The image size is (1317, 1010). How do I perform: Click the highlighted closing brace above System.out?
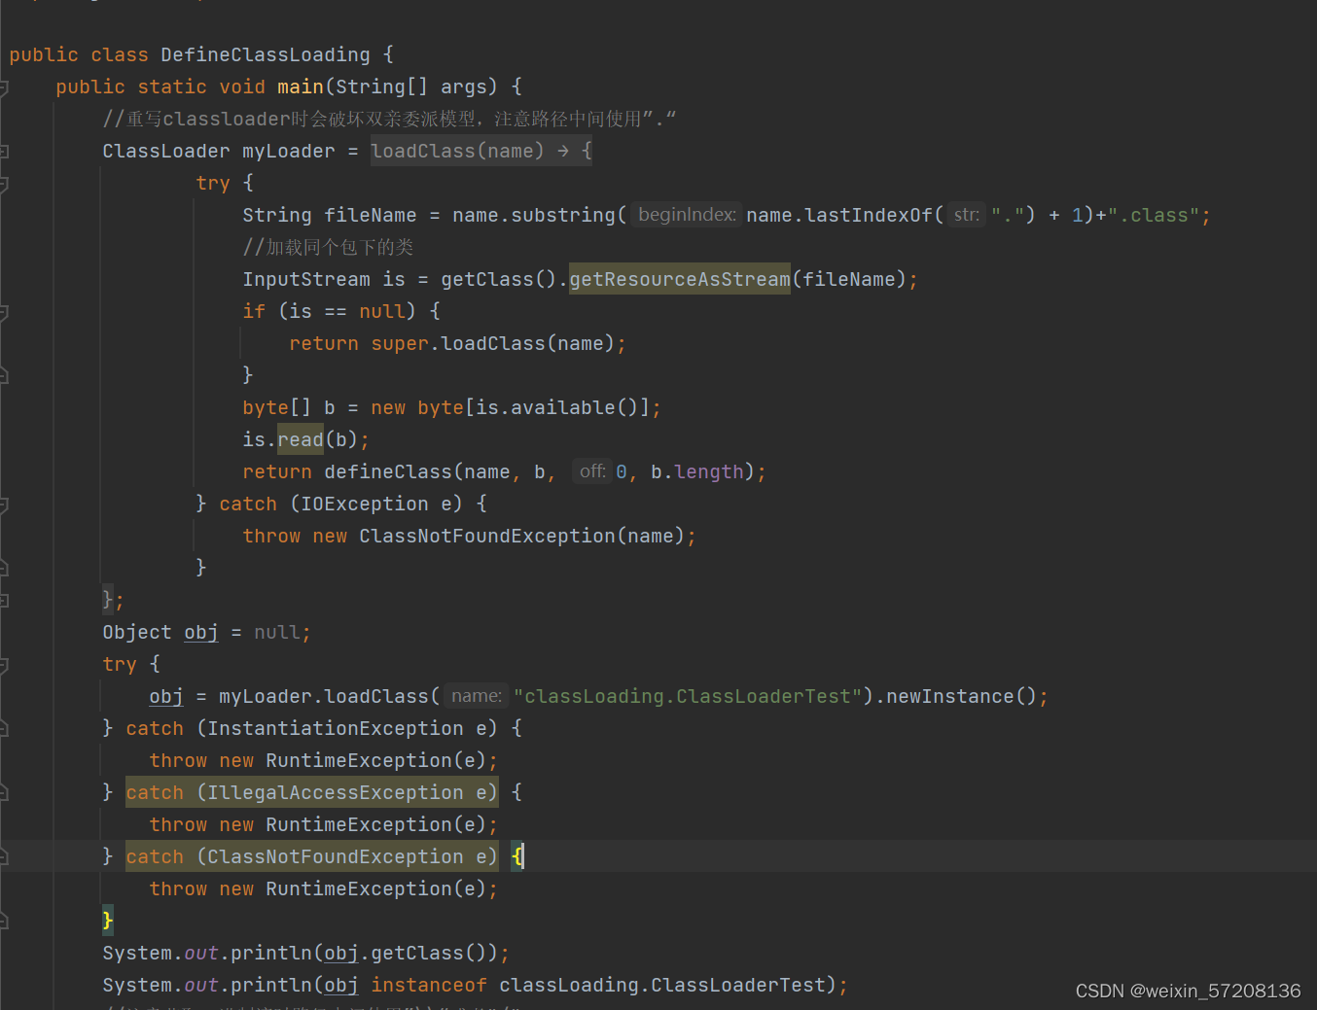108,920
